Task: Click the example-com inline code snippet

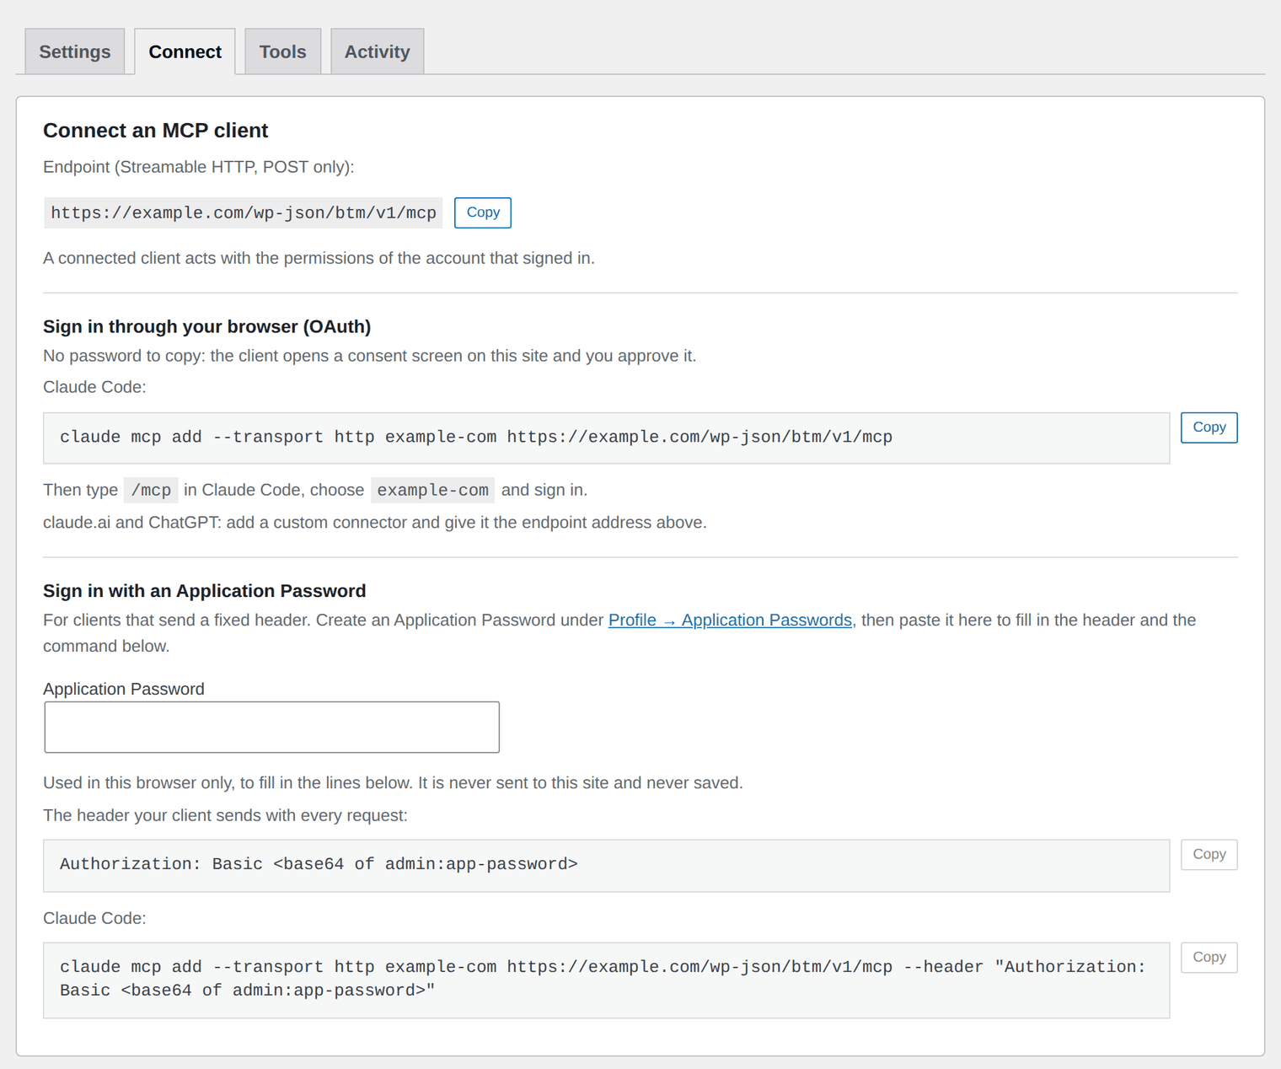Action: coord(432,490)
